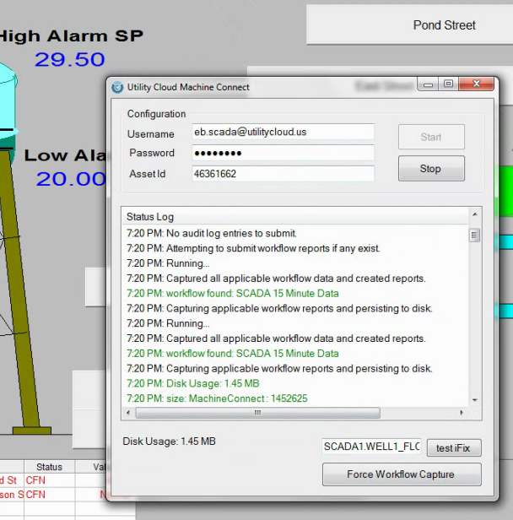
Task: Click the Utility Cloud app icon in title bar
Action: [117, 87]
